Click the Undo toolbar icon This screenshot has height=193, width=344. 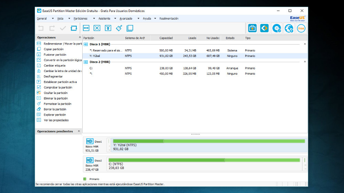pyautogui.click(x=41, y=28)
